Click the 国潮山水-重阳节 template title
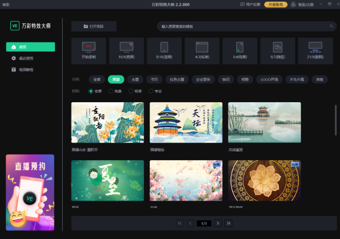 (x=84, y=149)
